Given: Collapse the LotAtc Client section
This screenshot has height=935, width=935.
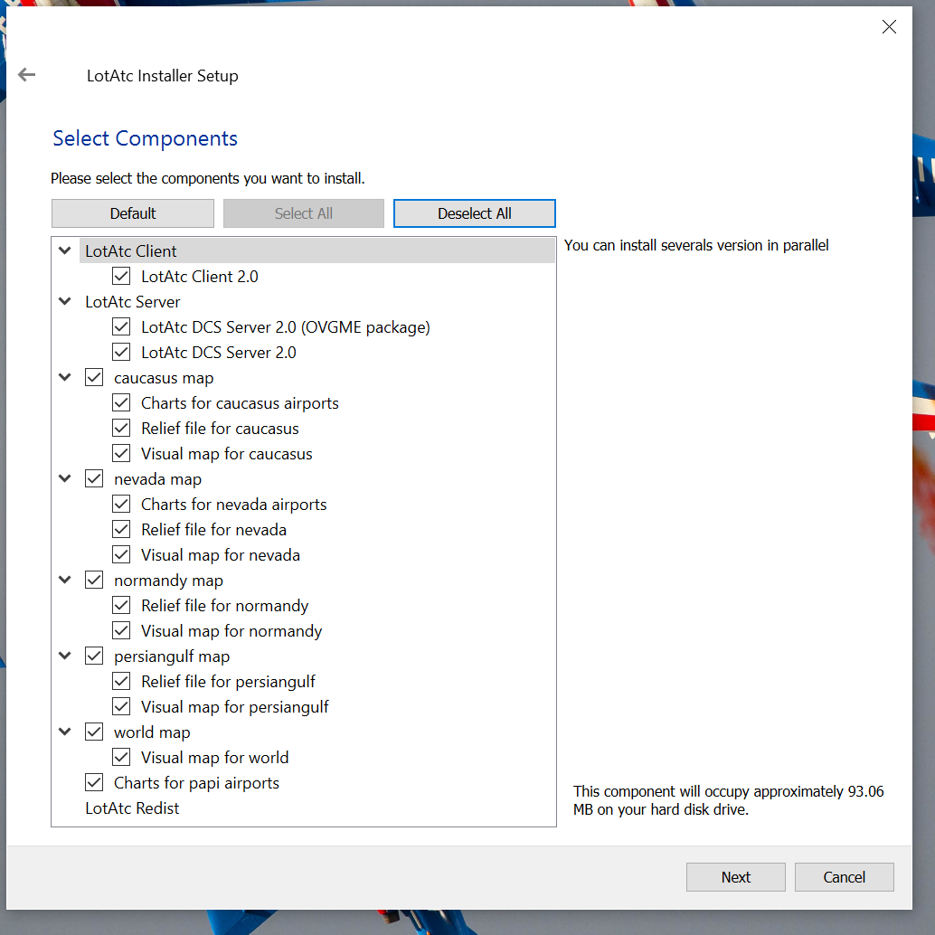Looking at the screenshot, I should (64, 250).
